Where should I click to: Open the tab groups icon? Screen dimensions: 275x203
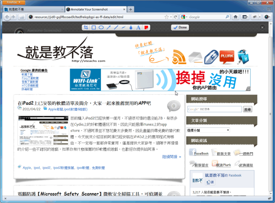point(269,9)
